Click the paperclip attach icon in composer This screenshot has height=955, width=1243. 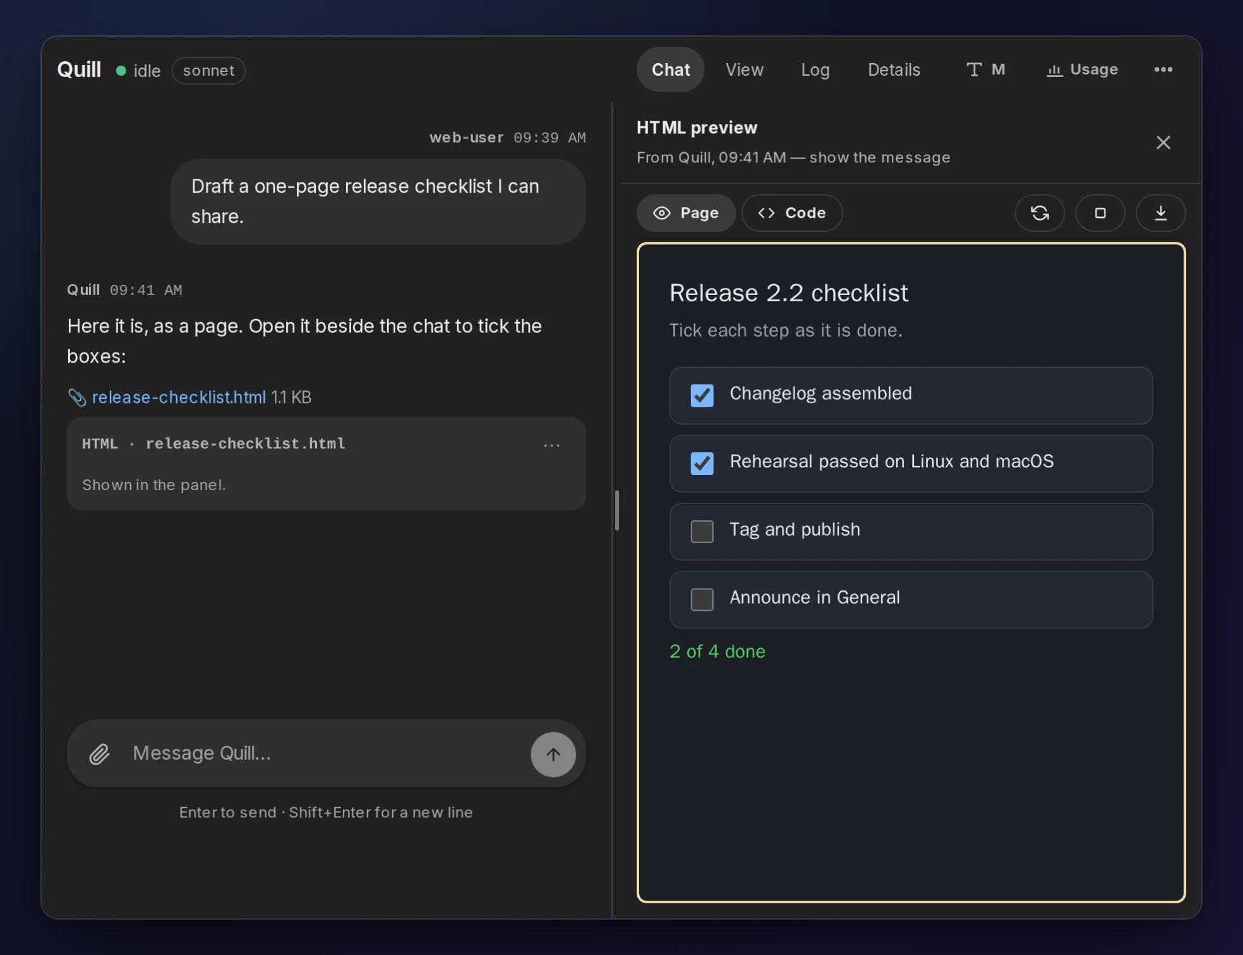tap(99, 754)
